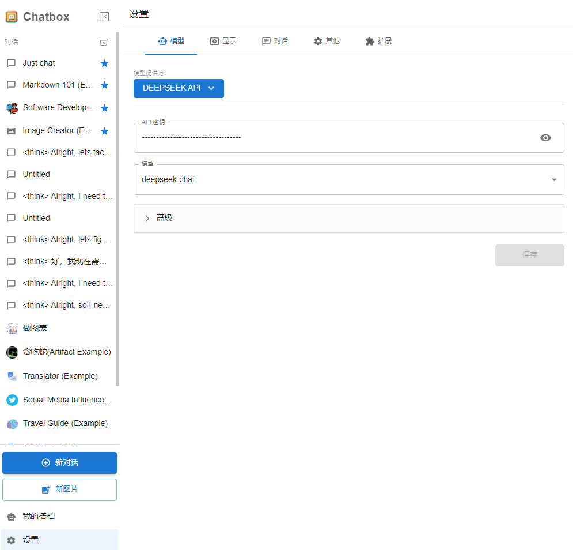Open the 做图表 conversation
Viewport: 573px width, 550px height.
pyautogui.click(x=59, y=329)
